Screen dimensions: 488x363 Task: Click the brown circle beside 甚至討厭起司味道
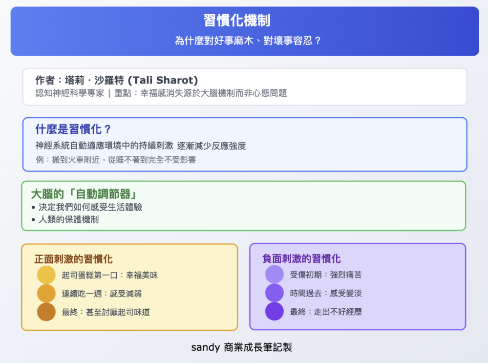pyautogui.click(x=46, y=312)
